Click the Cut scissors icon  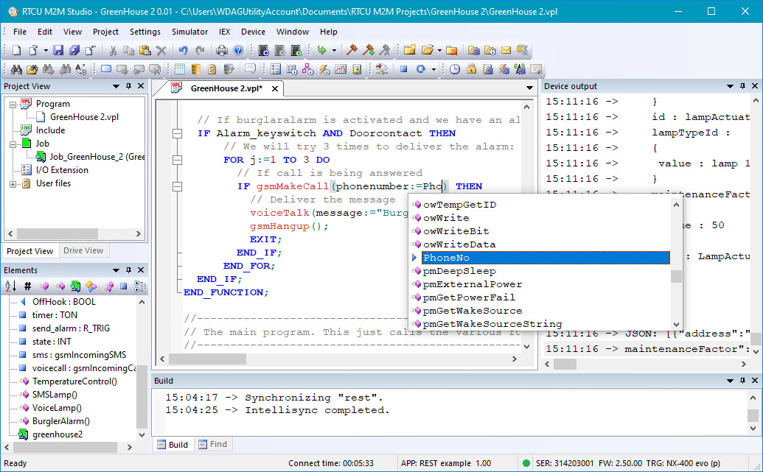tap(113, 50)
